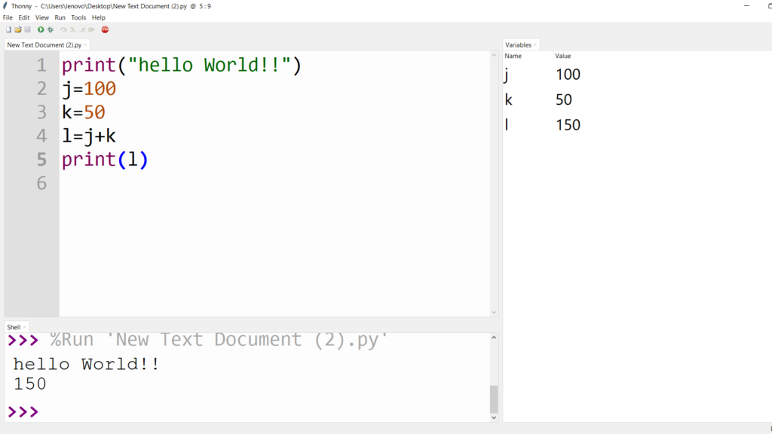Place cursor on the k=50 line
This screenshot has height=434, width=772.
pyautogui.click(x=84, y=113)
